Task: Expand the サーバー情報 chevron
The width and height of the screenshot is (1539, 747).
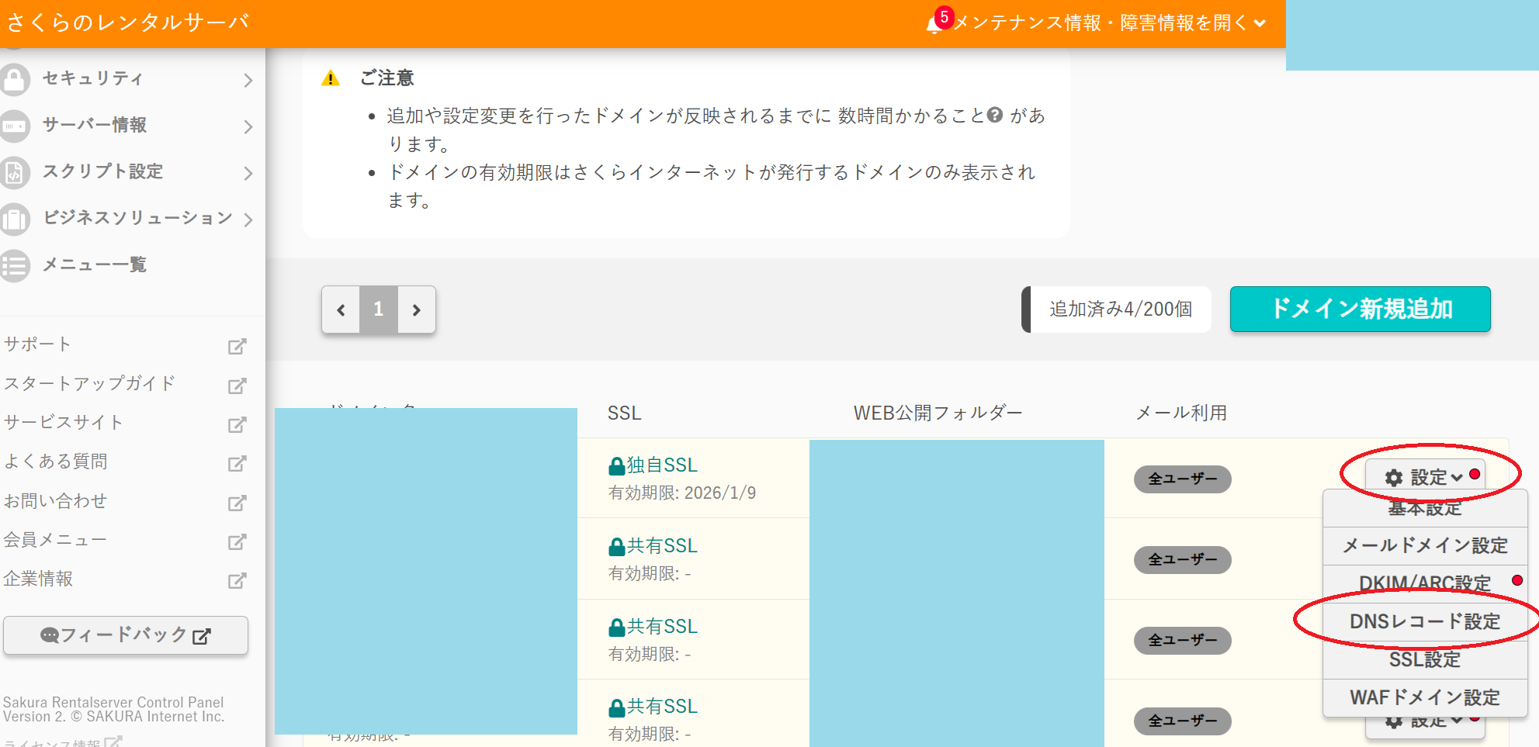Action: (x=248, y=126)
